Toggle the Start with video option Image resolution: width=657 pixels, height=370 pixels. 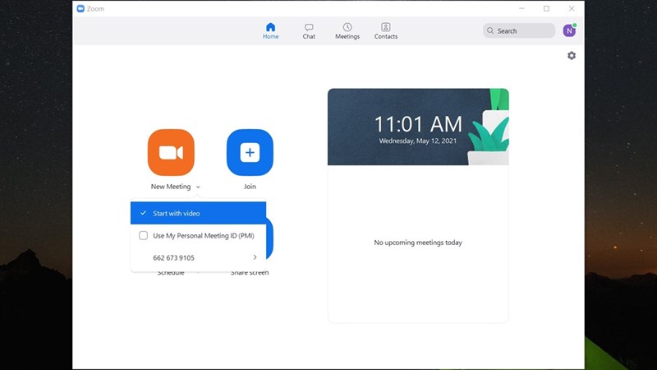(198, 213)
